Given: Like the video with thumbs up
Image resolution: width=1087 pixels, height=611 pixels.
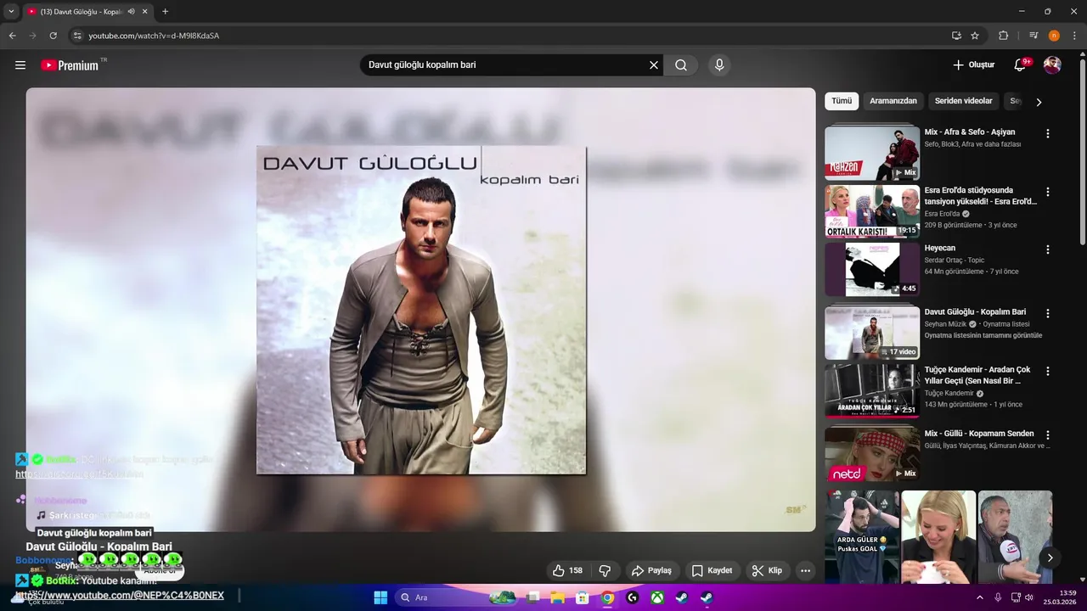Looking at the screenshot, I should click(x=567, y=570).
